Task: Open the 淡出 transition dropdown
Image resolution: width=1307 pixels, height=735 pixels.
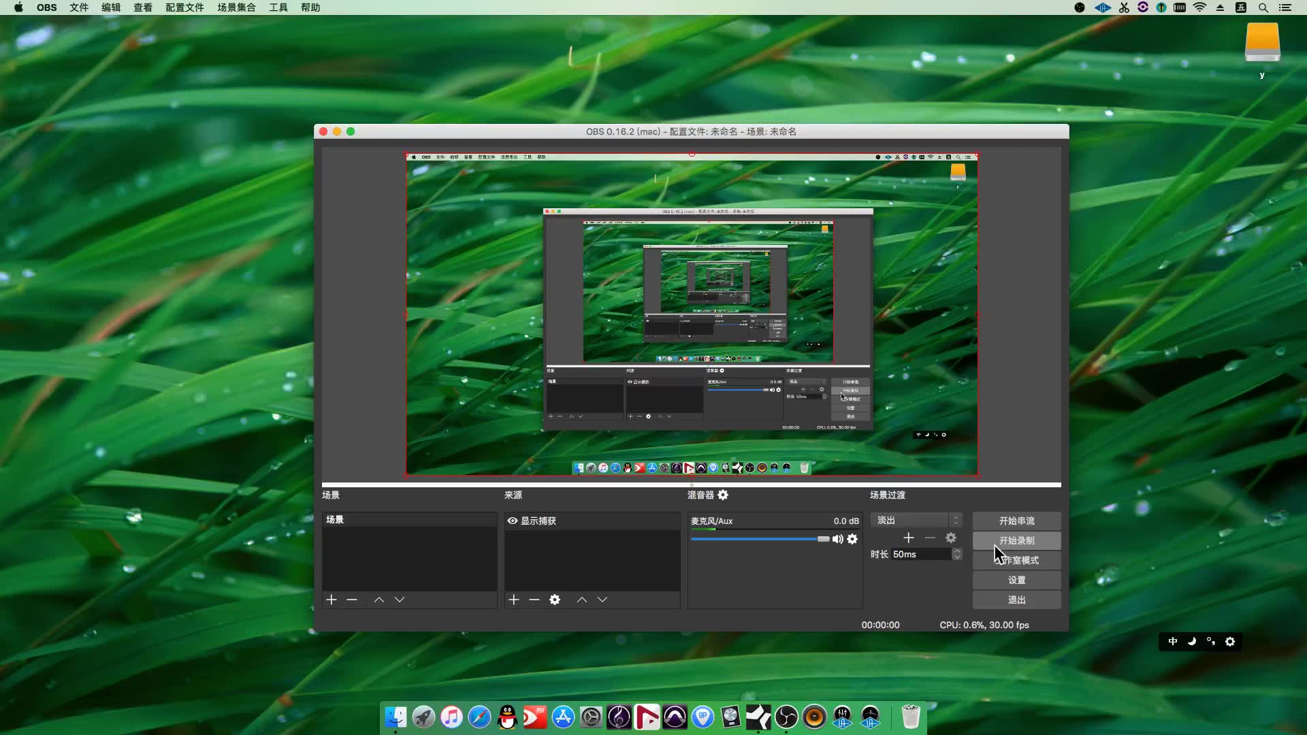Action: click(916, 520)
